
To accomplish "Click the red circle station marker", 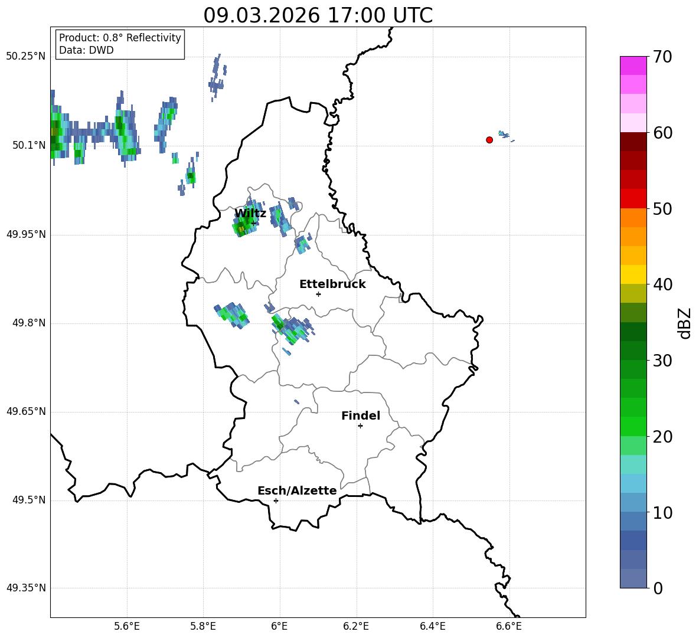I will click(x=489, y=140).
